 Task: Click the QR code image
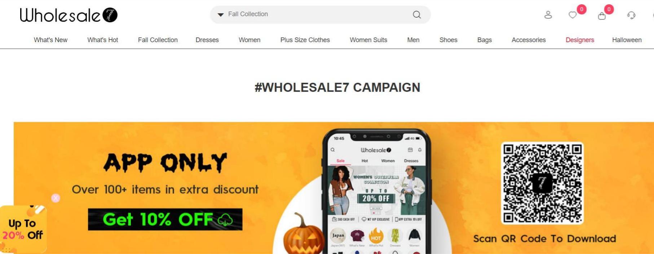(x=542, y=183)
